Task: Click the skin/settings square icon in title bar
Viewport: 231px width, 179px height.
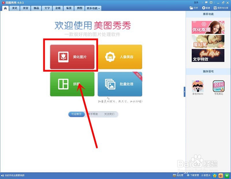Action: pyautogui.click(x=211, y=3)
